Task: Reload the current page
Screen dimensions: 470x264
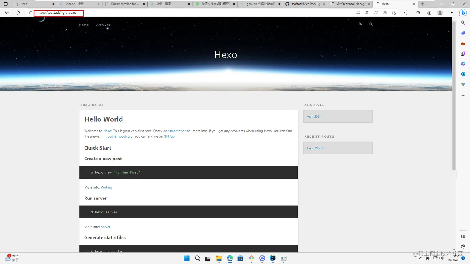Action: 18,12
